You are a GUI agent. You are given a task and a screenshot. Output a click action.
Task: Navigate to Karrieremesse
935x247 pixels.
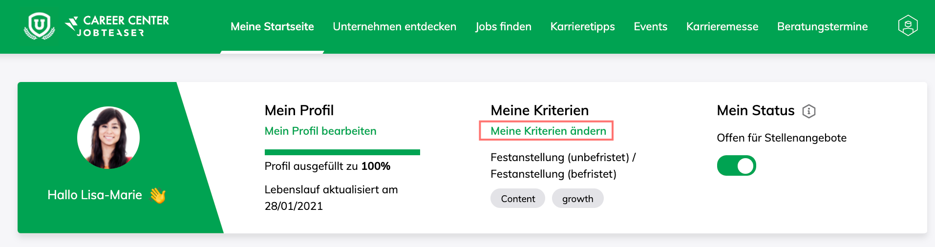click(x=722, y=26)
